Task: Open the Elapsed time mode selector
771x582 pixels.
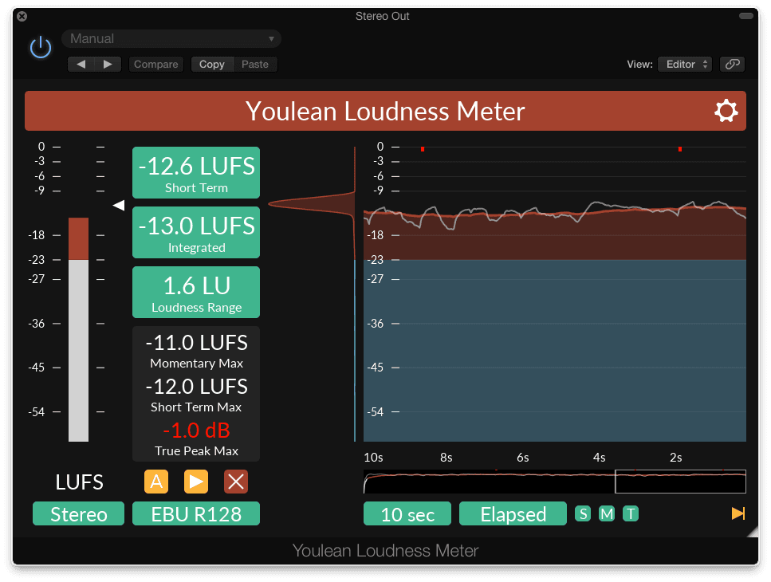Action: click(x=513, y=513)
